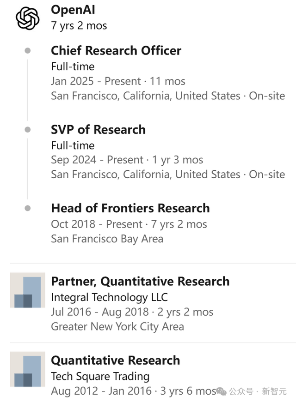Select the SVP of Research title
Screen dimensions: 296x403
(x=98, y=130)
